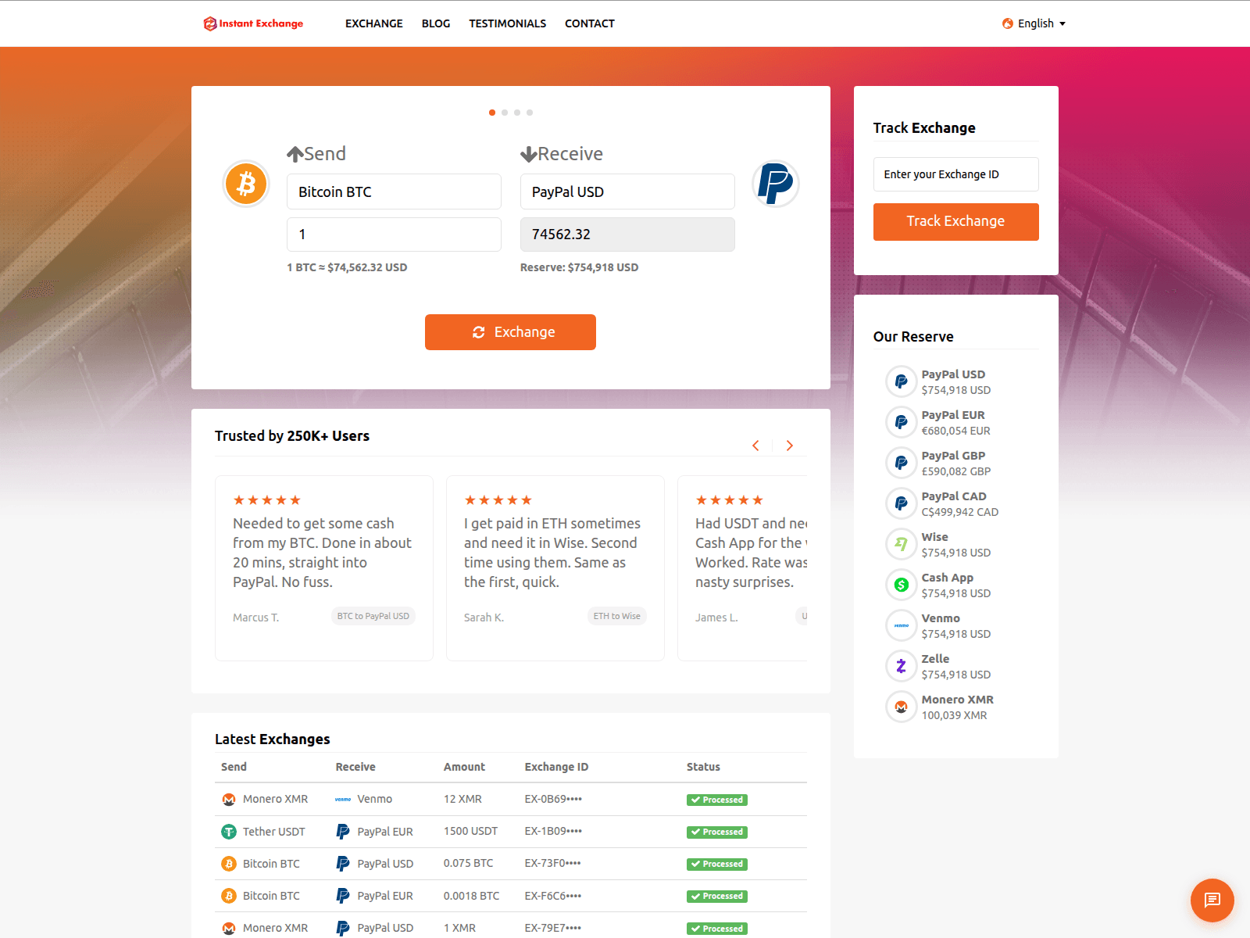Viewport: 1250px width, 938px height.
Task: Open the Bitcoin BTC send currency selector
Action: pyautogui.click(x=394, y=192)
